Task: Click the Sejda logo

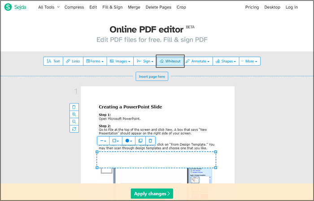Action: tap(15, 7)
